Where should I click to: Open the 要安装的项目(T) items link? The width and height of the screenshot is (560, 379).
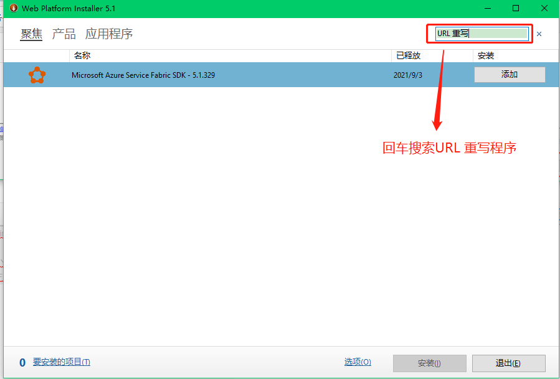61,362
